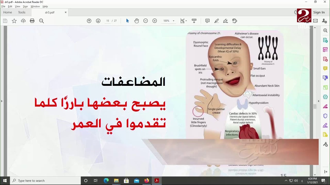330x185 pixels.
Task: Click the read mode keyboard icon
Action: point(194,21)
